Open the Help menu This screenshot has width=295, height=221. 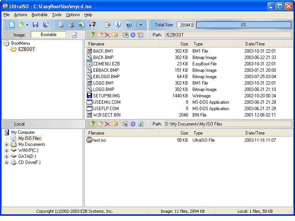tap(88, 15)
